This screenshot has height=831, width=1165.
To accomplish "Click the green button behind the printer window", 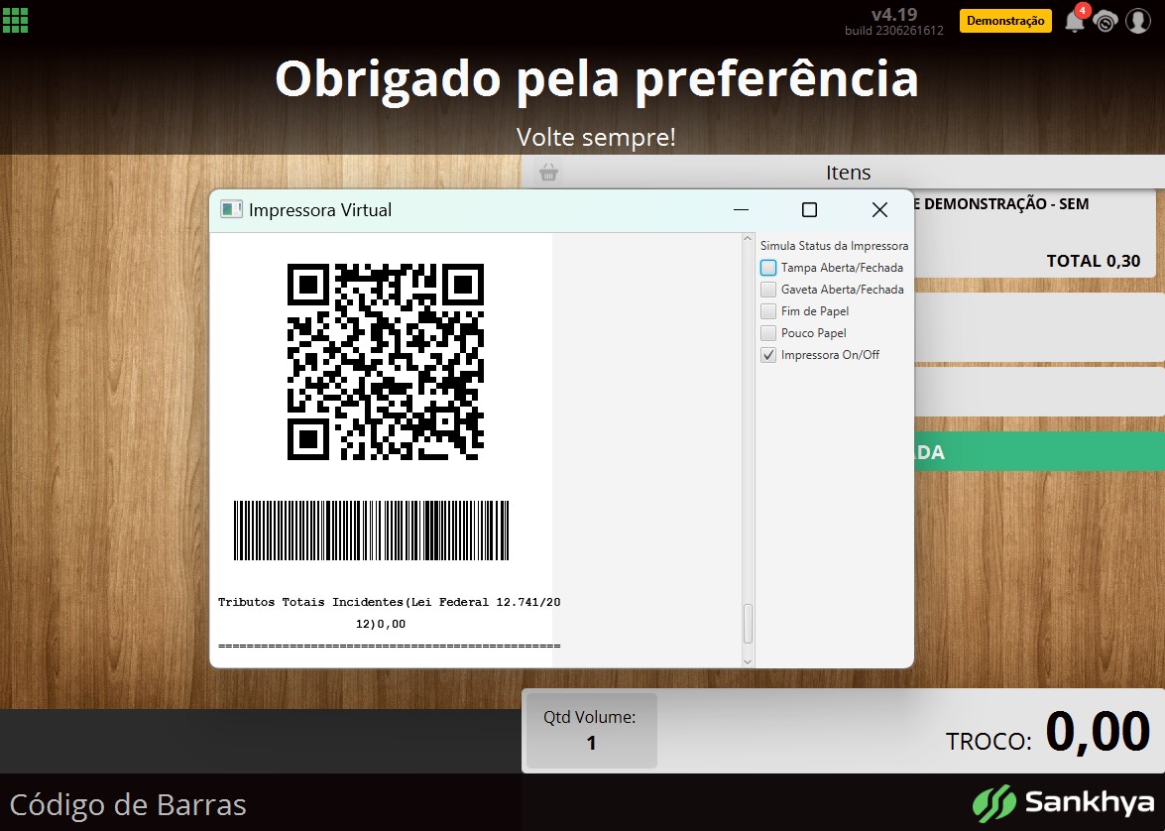I will click(x=1039, y=452).
